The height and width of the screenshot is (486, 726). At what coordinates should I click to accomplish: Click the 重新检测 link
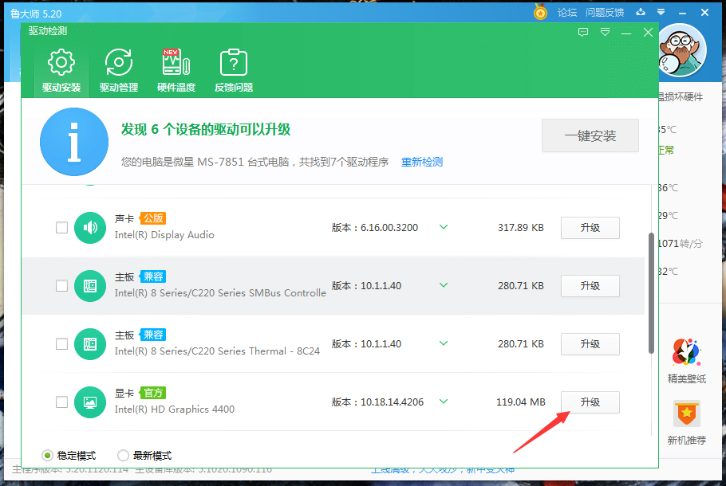coord(422,161)
